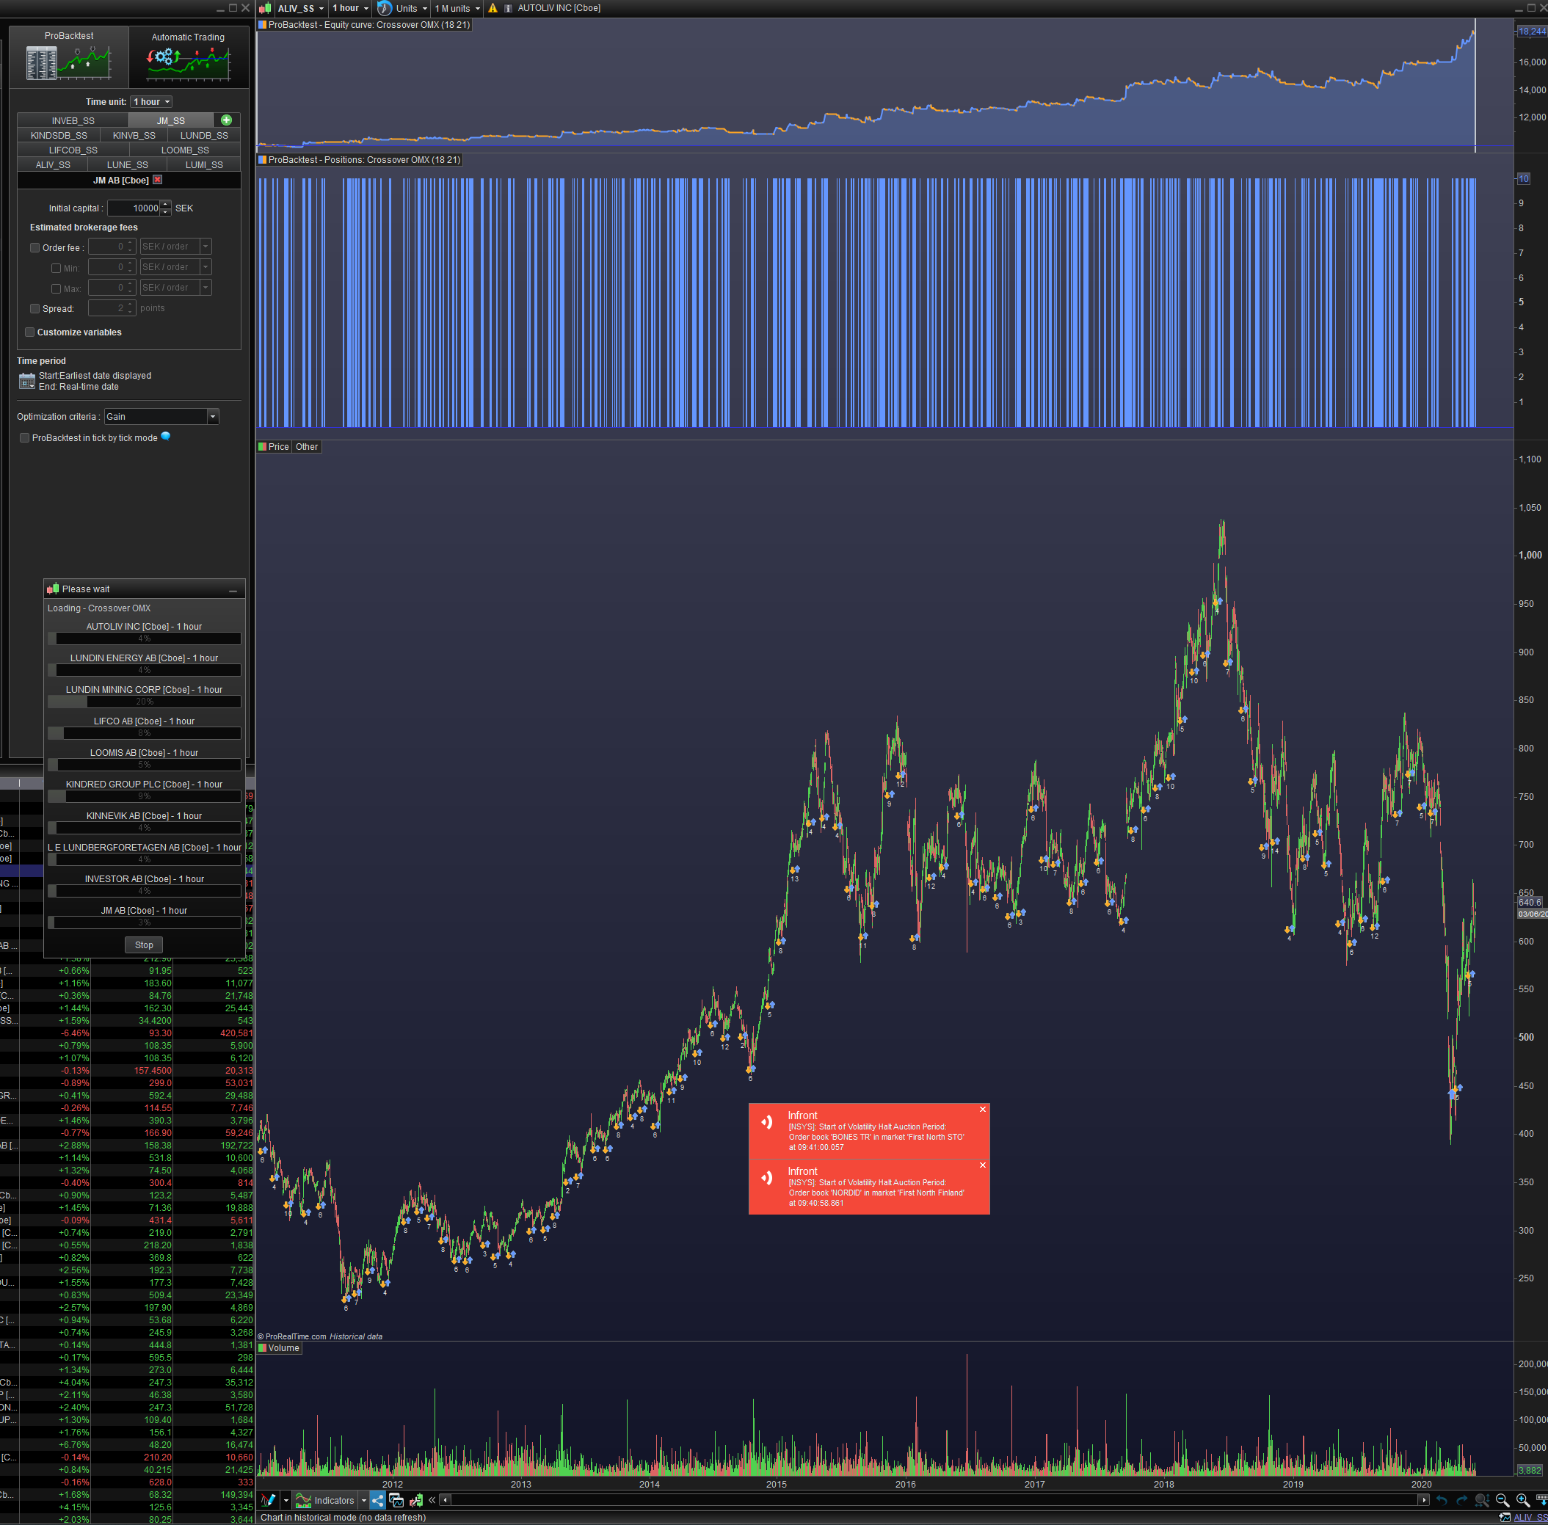The image size is (1548, 1525).
Task: Click the zoom out magnifier icon
Action: 1502,1500
